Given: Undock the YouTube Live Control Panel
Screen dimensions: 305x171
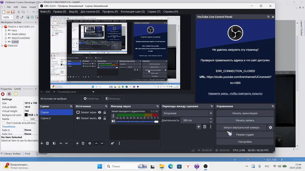Looking at the screenshot, I should pyautogui.click(x=268, y=17).
